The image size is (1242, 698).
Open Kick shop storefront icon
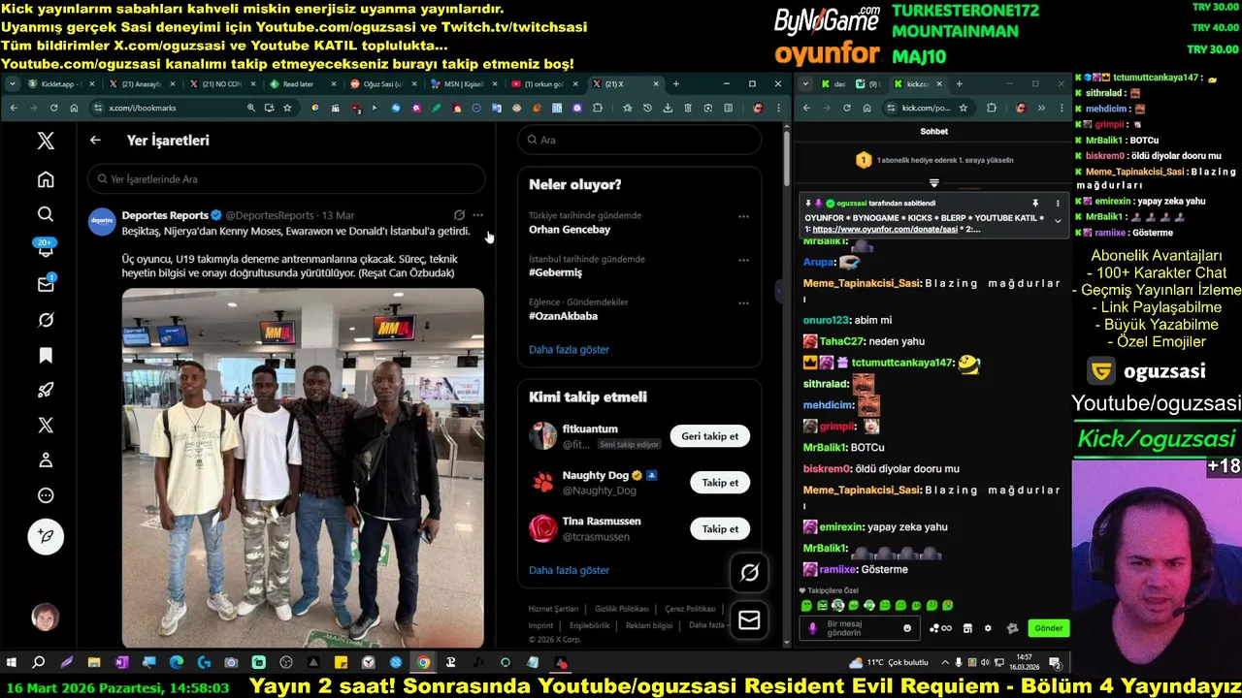[x=967, y=628]
